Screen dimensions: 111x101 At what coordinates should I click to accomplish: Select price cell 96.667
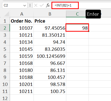[x=50, y=63]
